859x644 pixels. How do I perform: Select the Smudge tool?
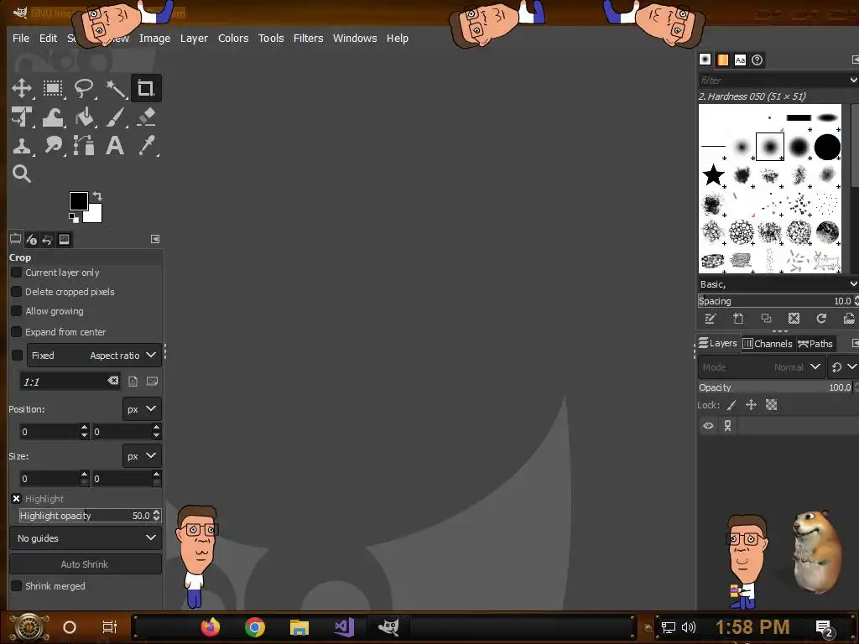(53, 146)
